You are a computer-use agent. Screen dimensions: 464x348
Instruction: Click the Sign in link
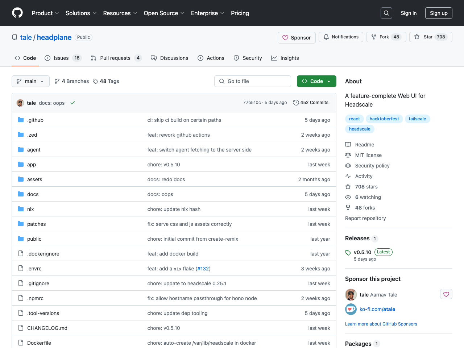[409, 13]
